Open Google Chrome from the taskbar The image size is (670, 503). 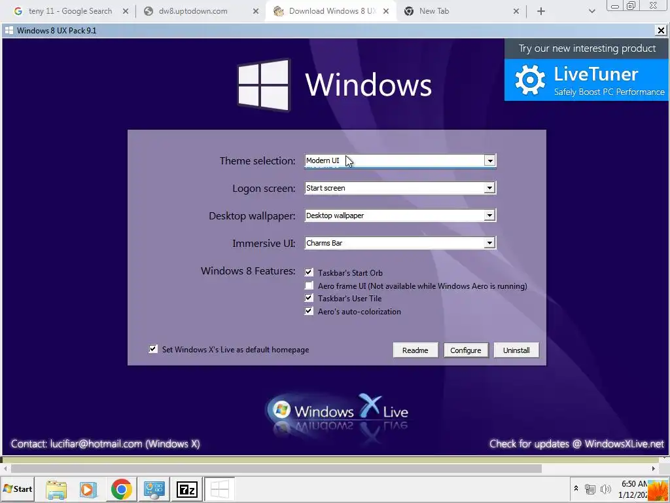click(x=121, y=489)
